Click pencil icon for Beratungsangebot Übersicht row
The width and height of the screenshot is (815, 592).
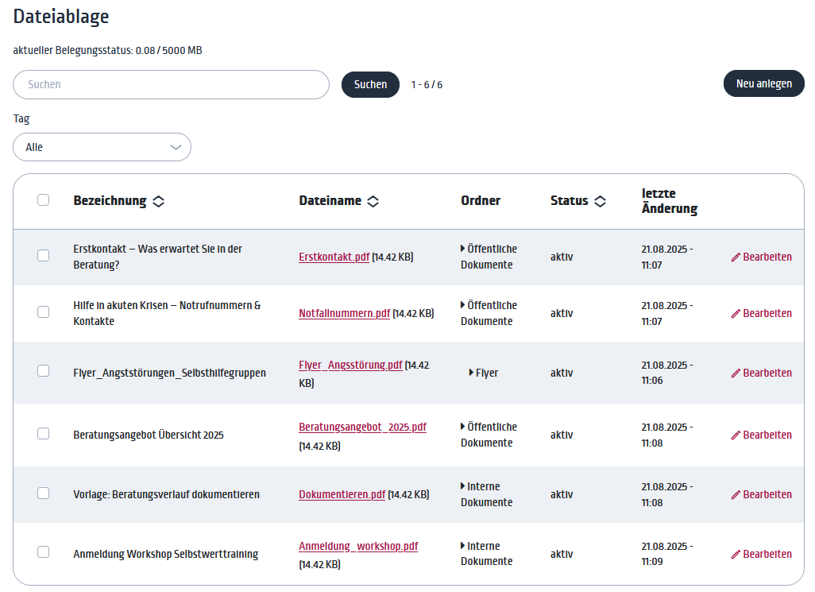(736, 435)
